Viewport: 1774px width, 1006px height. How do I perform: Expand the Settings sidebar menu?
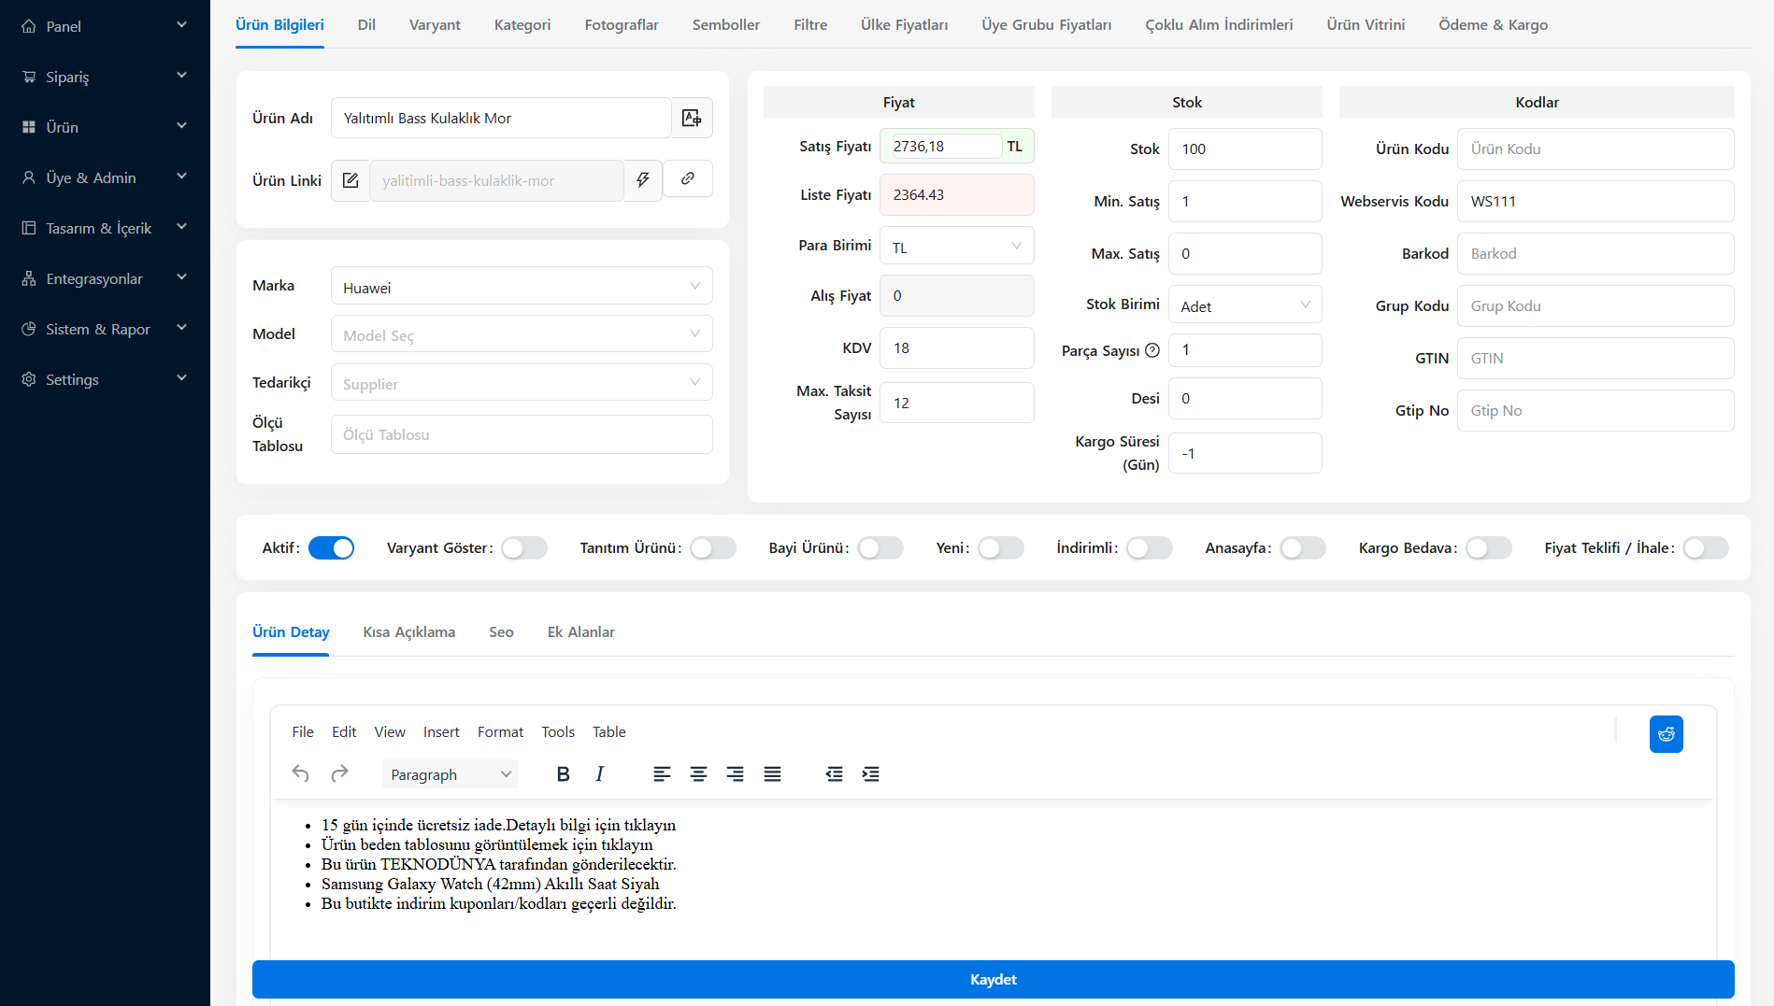click(x=105, y=379)
